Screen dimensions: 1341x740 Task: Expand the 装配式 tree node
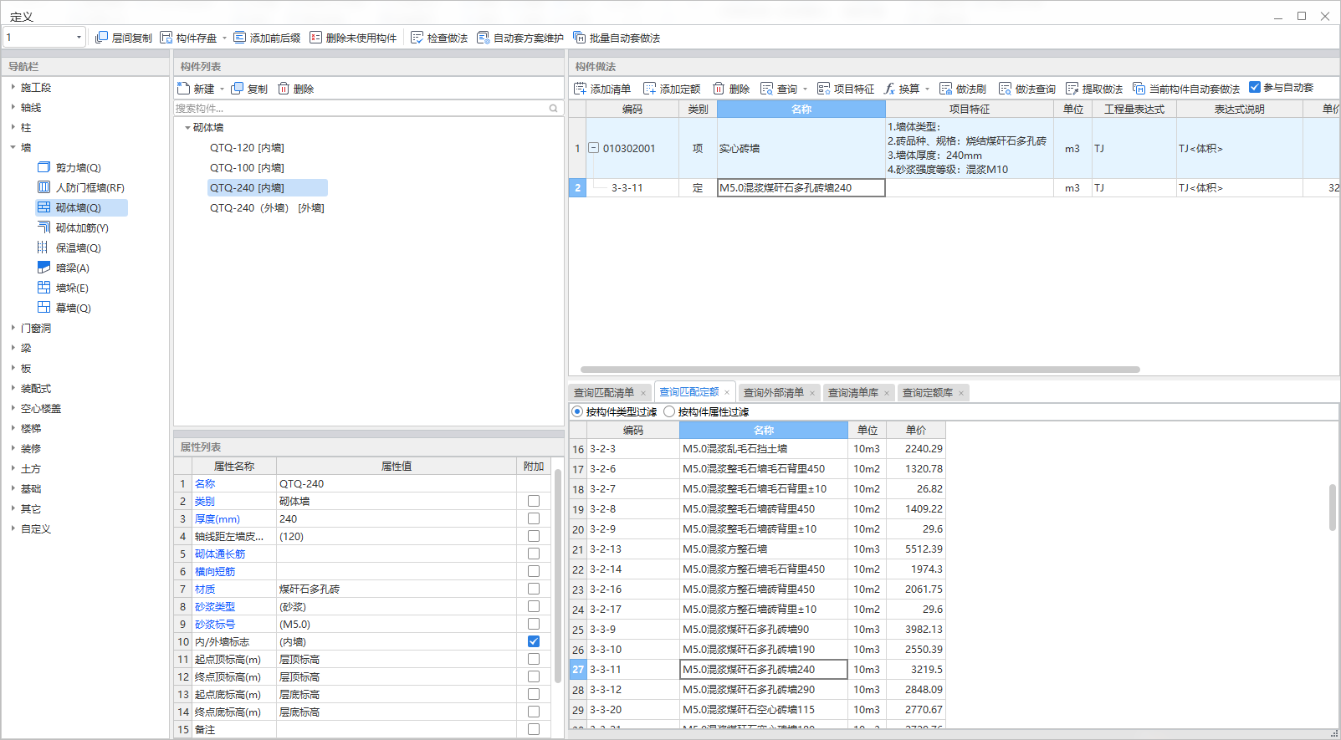[13, 388]
